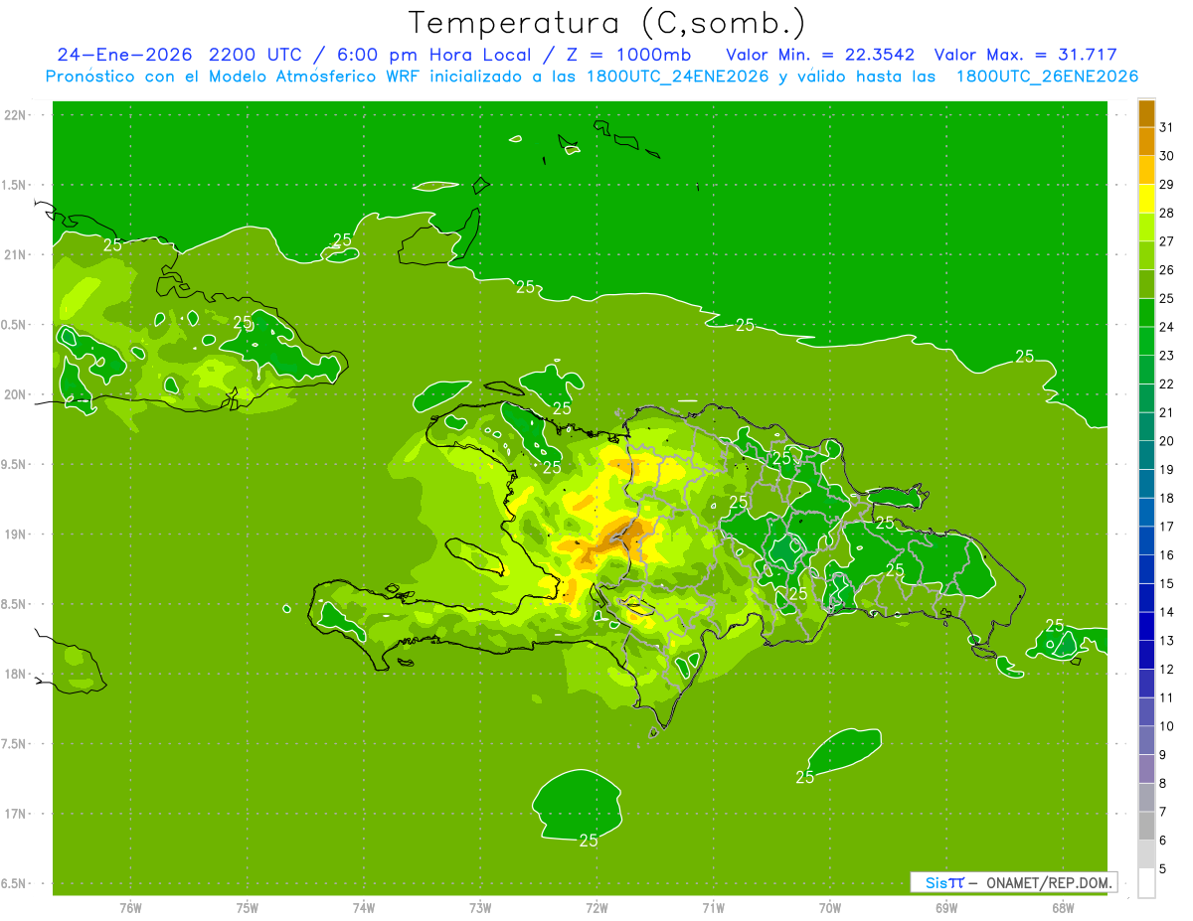
Task: Pick the dark blue legend swatch between 13 and 14
Action: pyautogui.click(x=1146, y=626)
